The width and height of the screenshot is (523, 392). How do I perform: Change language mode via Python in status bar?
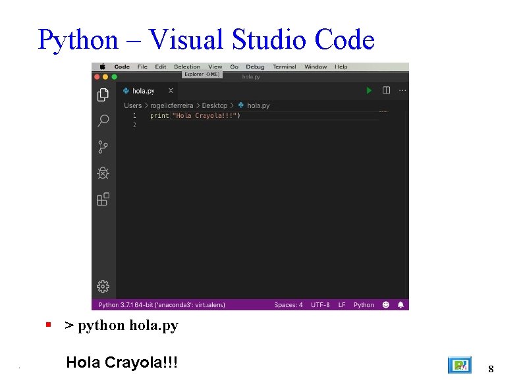(x=364, y=304)
